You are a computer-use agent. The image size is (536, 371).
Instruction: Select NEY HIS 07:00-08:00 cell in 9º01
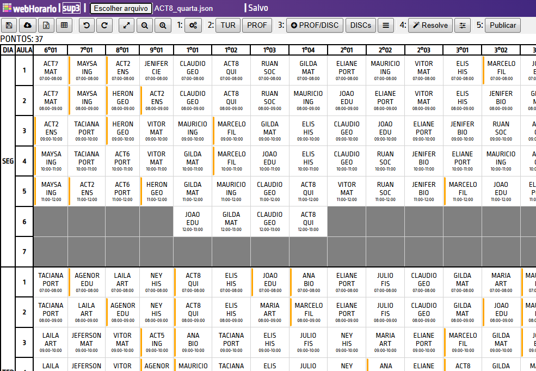[157, 282]
